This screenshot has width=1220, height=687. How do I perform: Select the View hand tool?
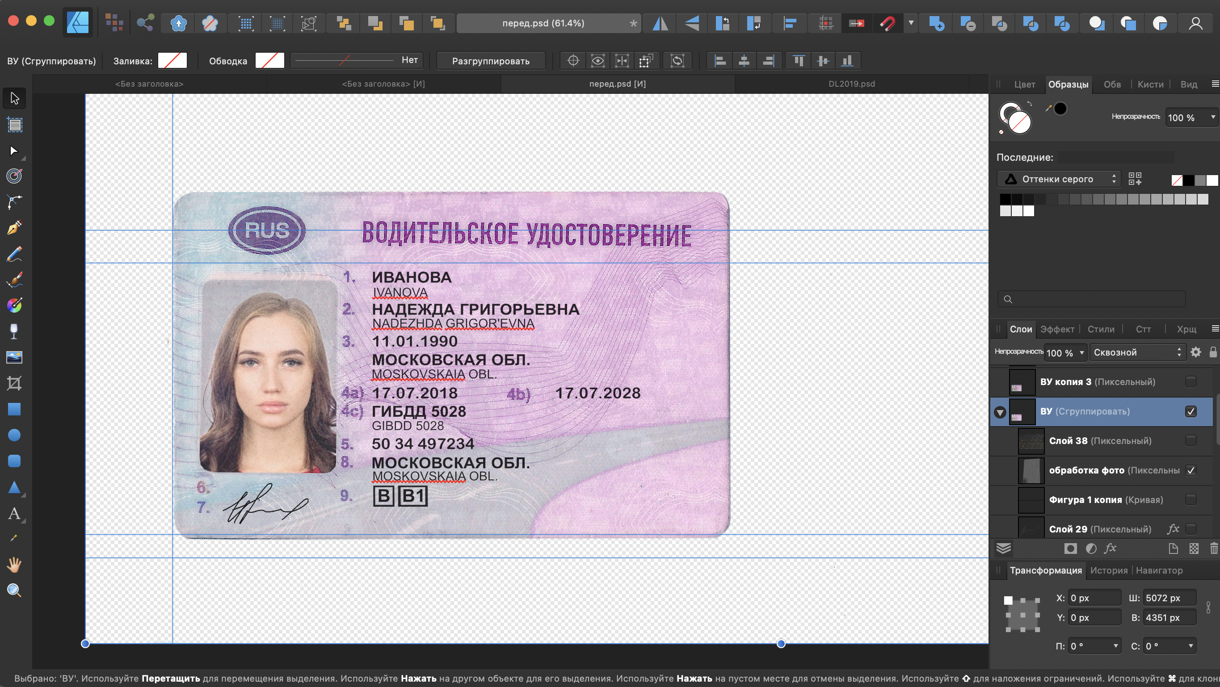pyautogui.click(x=14, y=564)
